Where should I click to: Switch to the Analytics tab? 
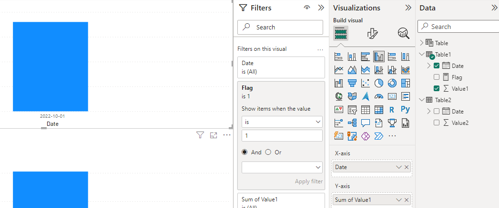(x=404, y=33)
